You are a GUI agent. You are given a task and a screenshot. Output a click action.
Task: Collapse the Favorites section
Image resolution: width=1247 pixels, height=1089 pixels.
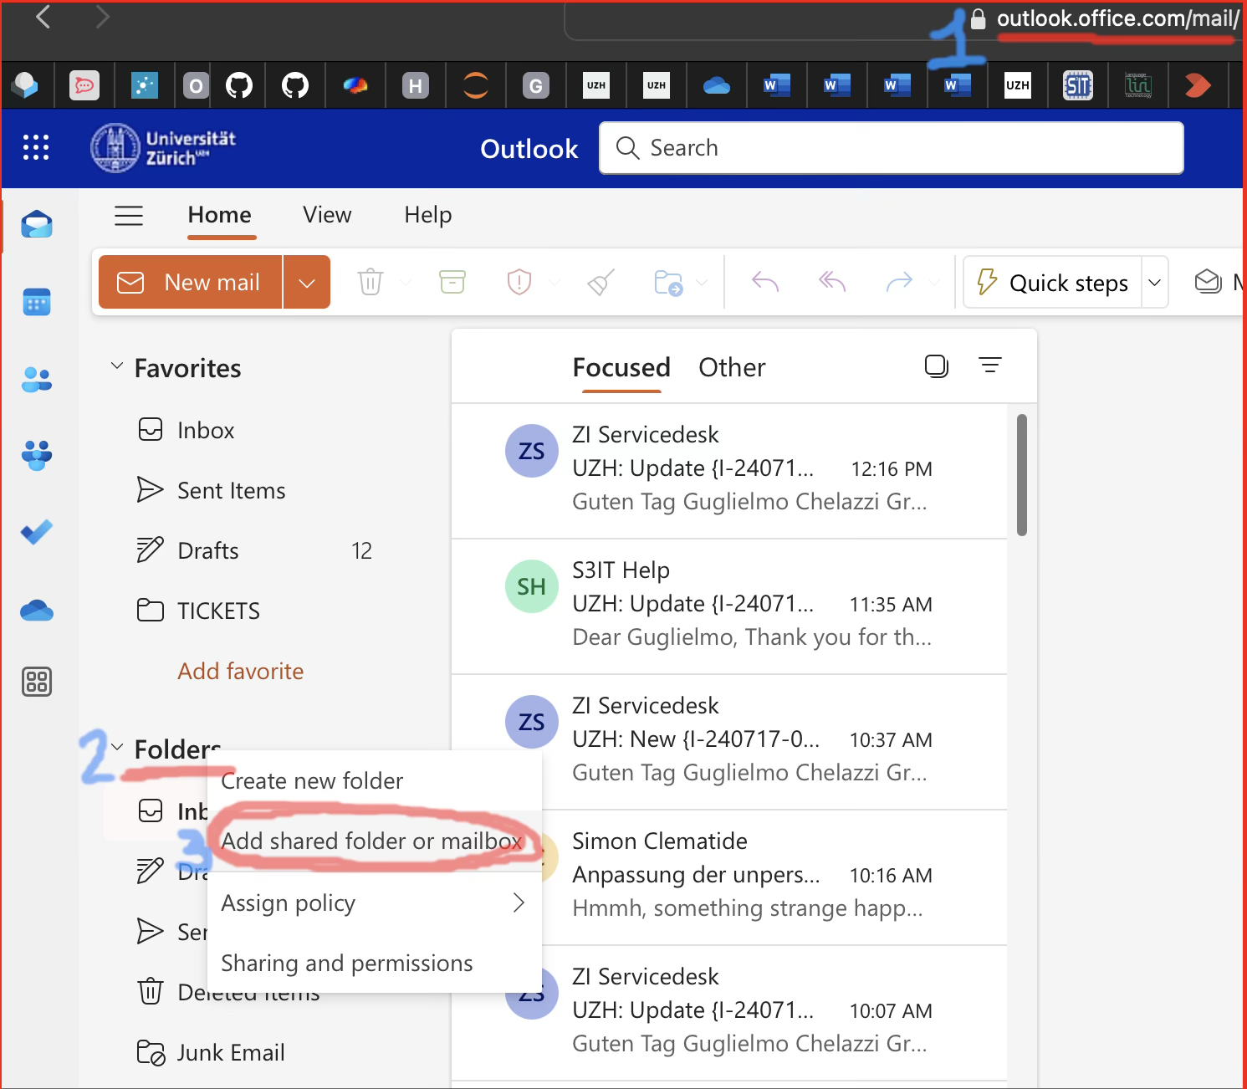point(117,366)
